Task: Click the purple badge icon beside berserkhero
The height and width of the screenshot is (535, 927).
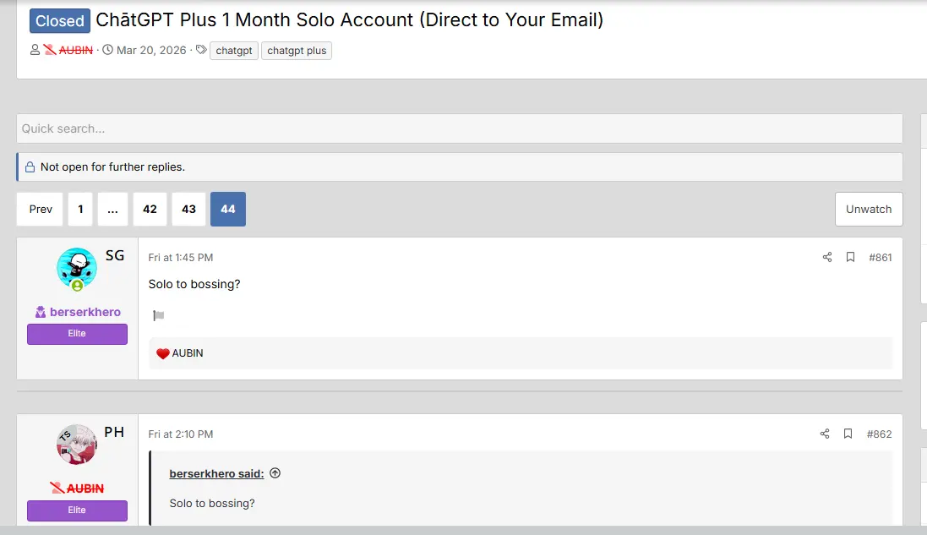Action: point(41,312)
